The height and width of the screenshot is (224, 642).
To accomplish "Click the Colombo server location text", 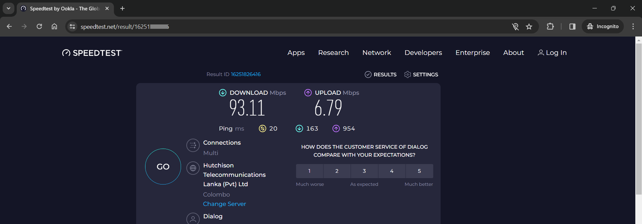I will pyautogui.click(x=216, y=195).
